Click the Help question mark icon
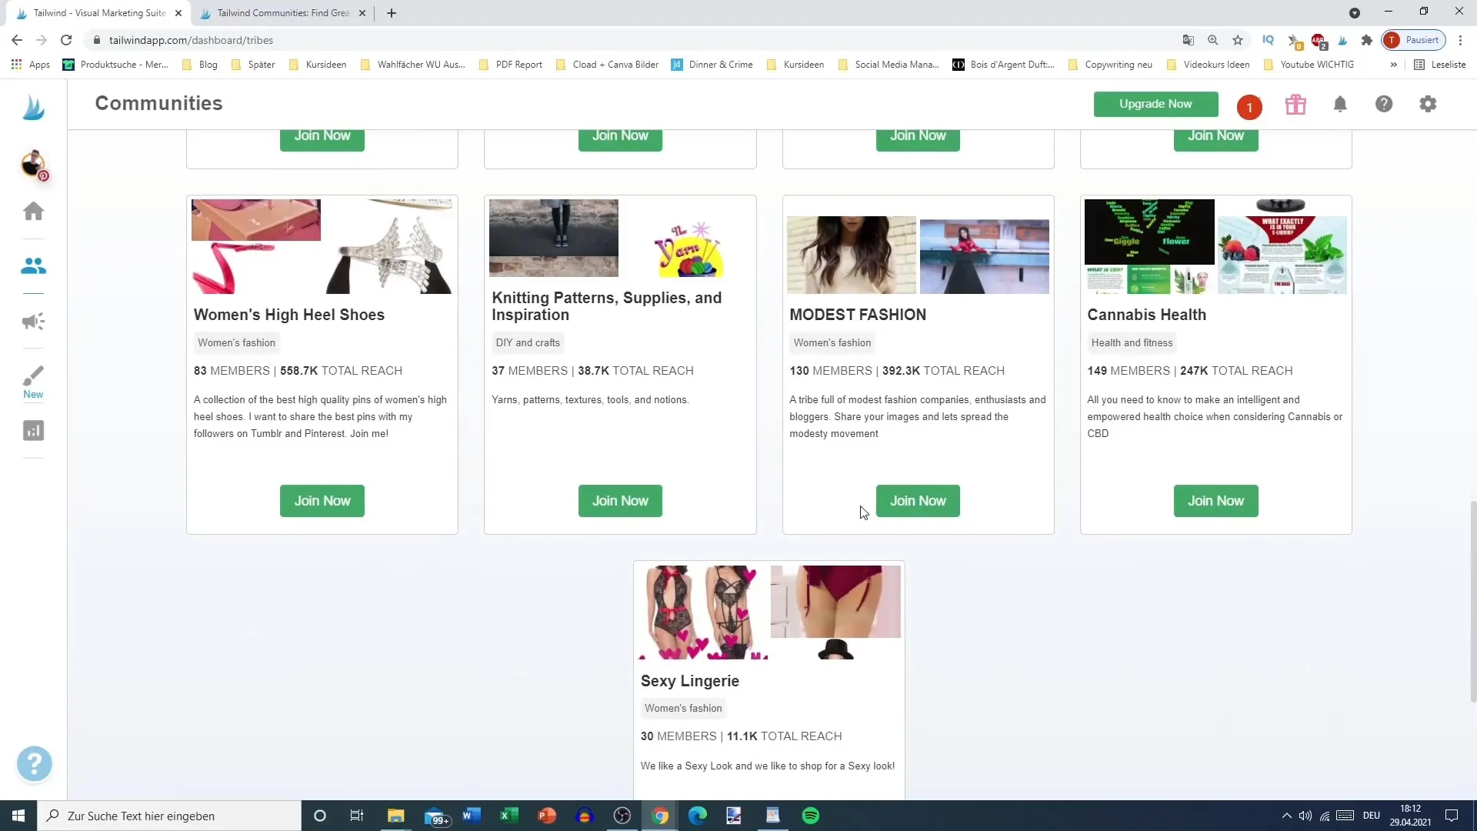The image size is (1477, 831). 1384,105
